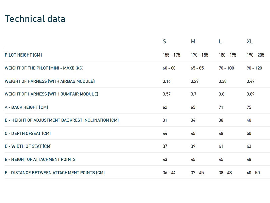
Task: Click the XL size column header
Action: click(250, 42)
